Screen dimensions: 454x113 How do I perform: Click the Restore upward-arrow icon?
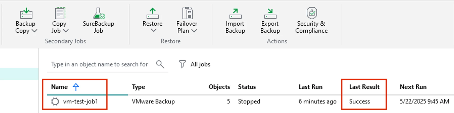coord(152,13)
